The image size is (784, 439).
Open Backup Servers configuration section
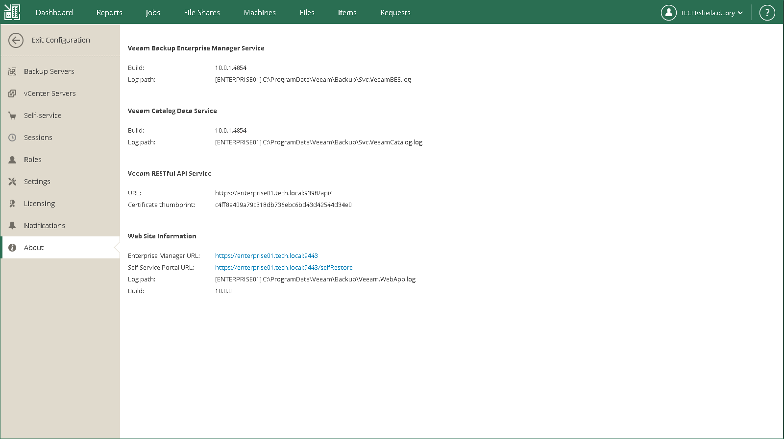pyautogui.click(x=60, y=71)
